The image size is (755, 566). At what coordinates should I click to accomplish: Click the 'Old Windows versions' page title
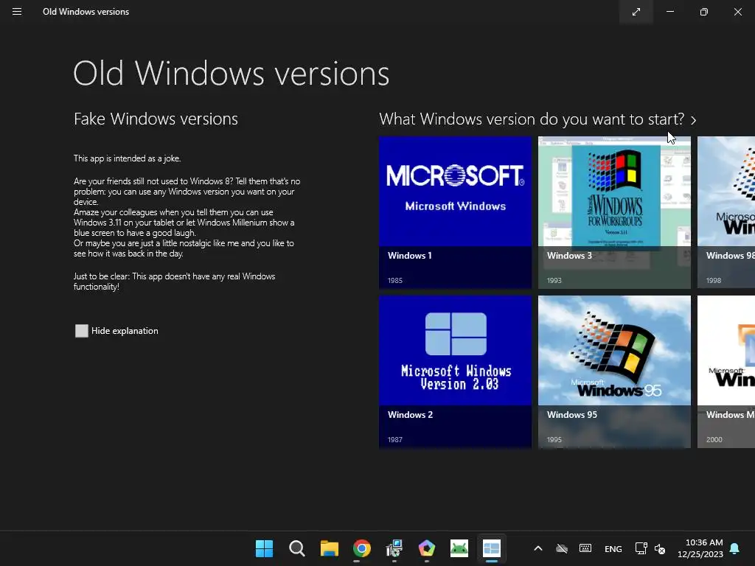[x=231, y=74]
